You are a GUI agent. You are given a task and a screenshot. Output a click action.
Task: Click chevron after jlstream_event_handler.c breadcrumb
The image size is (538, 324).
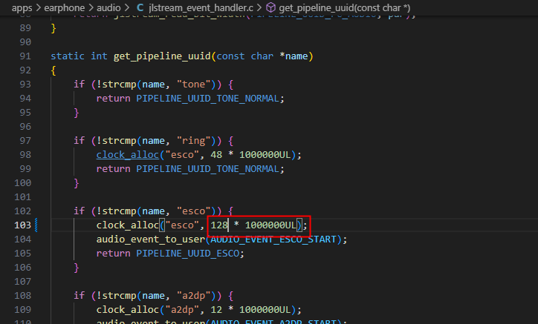pos(259,7)
